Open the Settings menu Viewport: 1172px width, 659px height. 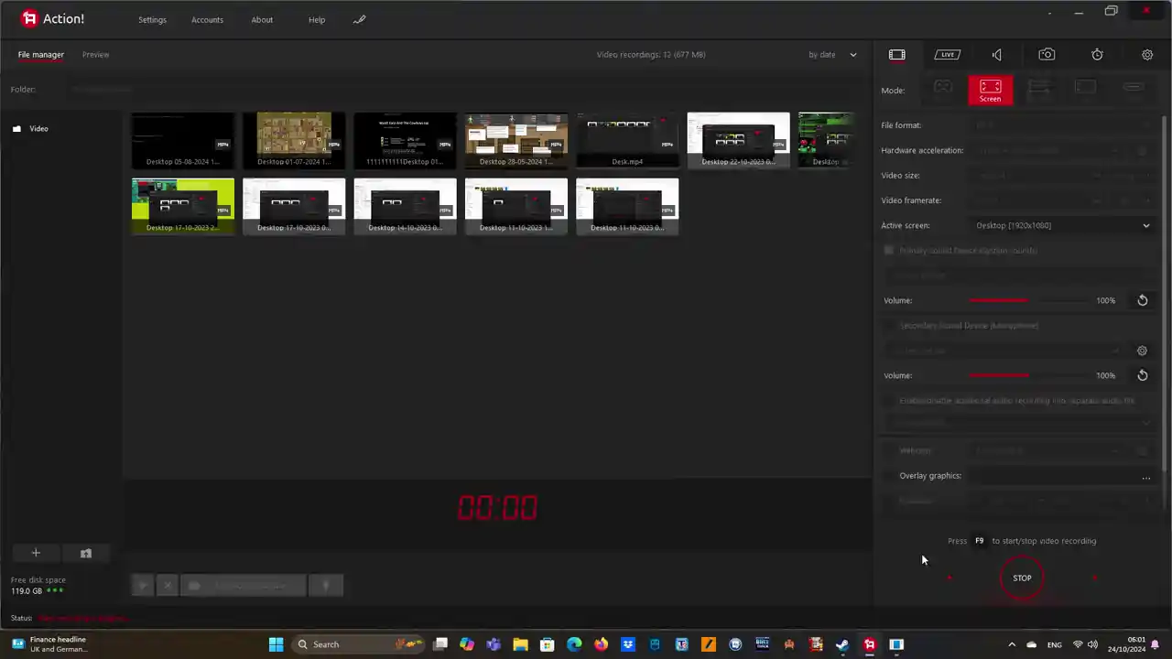click(152, 19)
